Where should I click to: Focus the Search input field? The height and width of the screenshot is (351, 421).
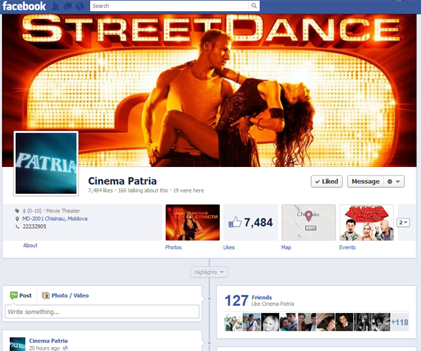pyautogui.click(x=170, y=6)
